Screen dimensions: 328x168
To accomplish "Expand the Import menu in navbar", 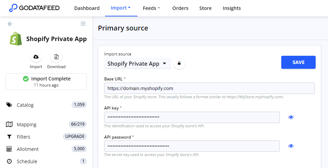I will (121, 8).
